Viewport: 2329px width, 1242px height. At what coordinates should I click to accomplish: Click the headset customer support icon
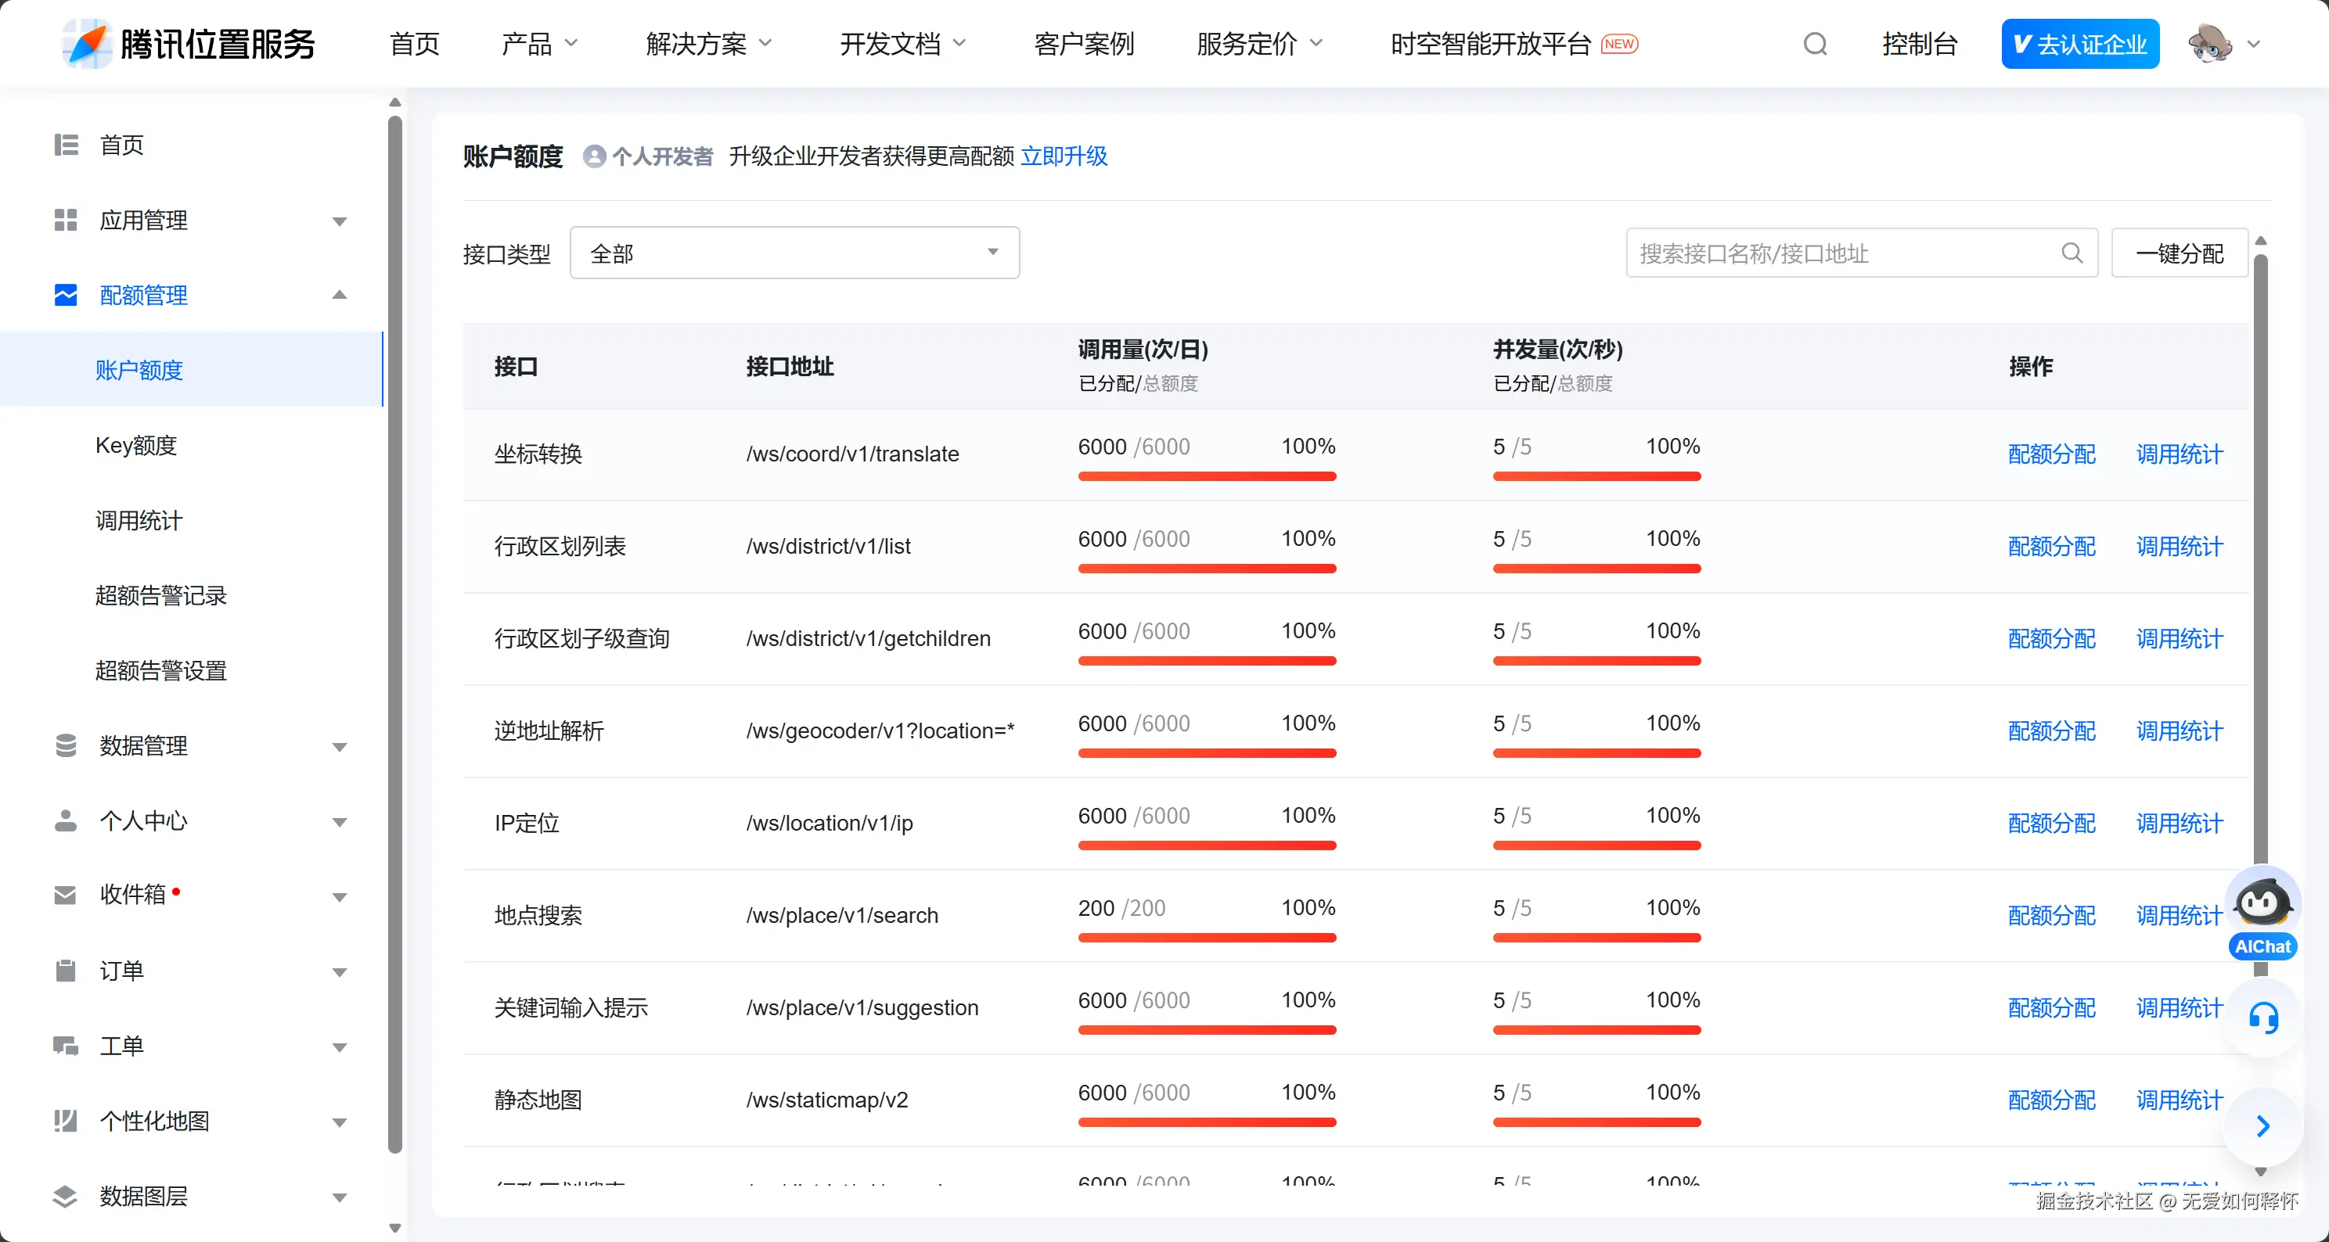(2263, 1018)
